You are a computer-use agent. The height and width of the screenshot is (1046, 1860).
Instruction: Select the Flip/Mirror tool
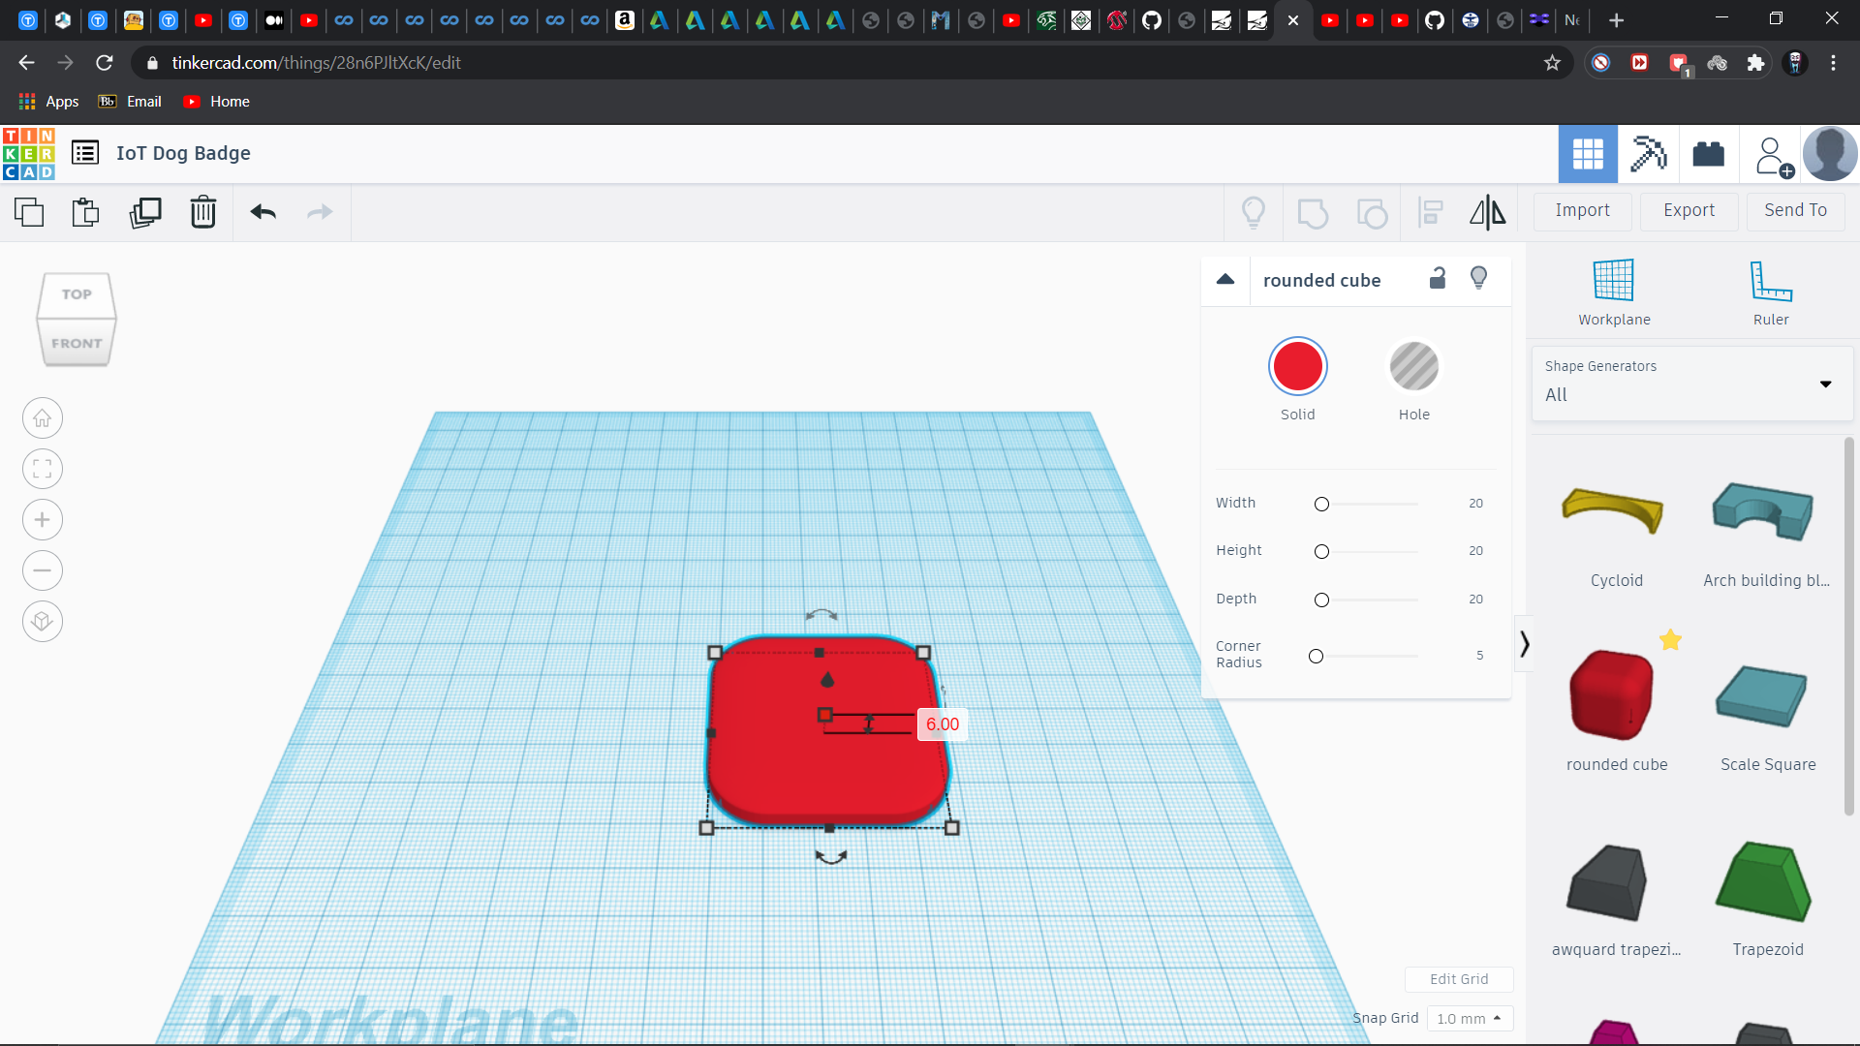tap(1487, 212)
